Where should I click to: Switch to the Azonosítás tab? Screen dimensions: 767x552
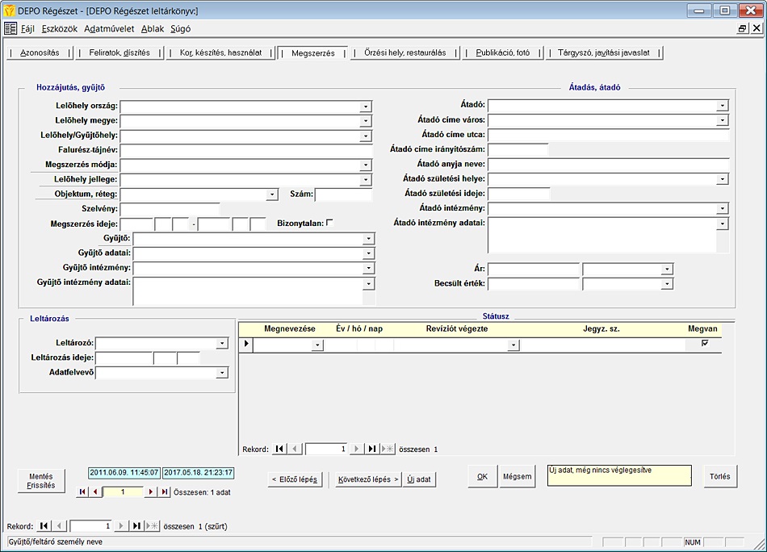(x=40, y=53)
